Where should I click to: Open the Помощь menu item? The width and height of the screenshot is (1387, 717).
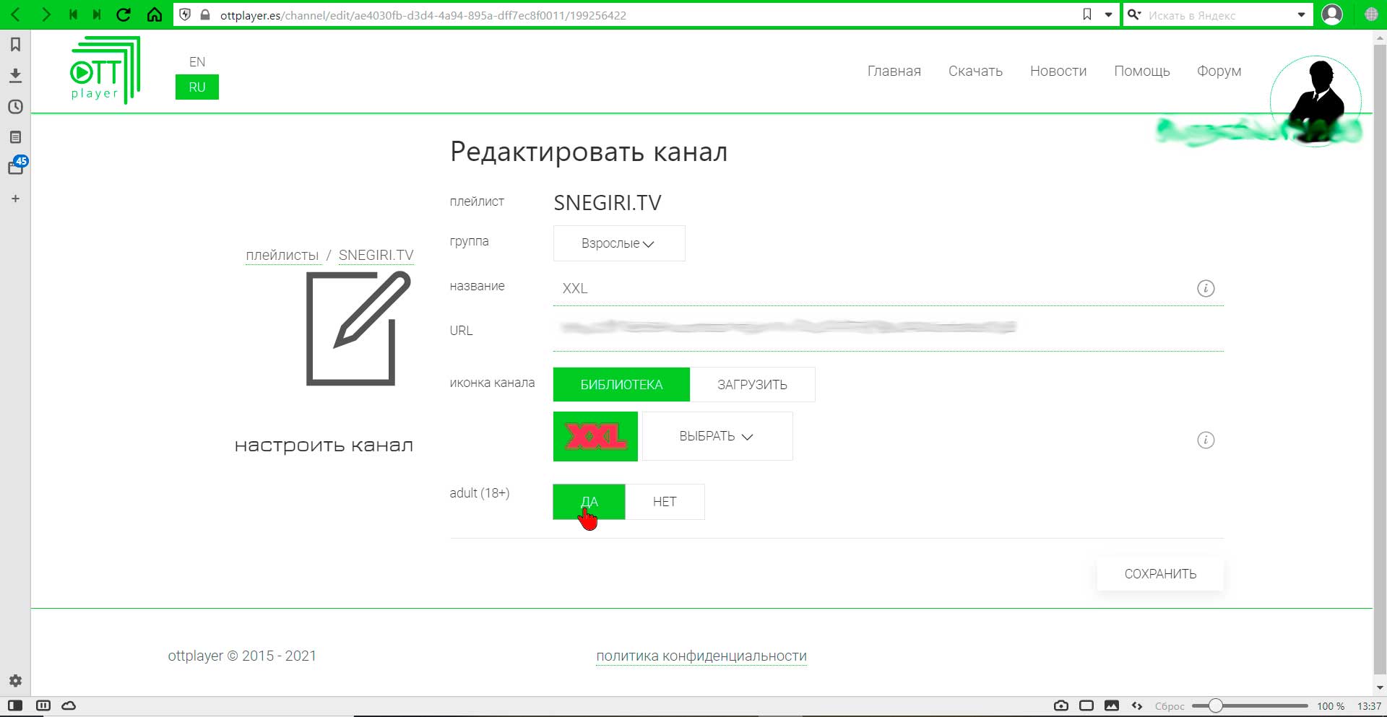(1141, 71)
